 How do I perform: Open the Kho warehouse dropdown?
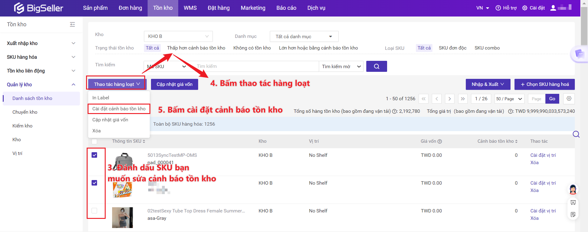(x=178, y=36)
